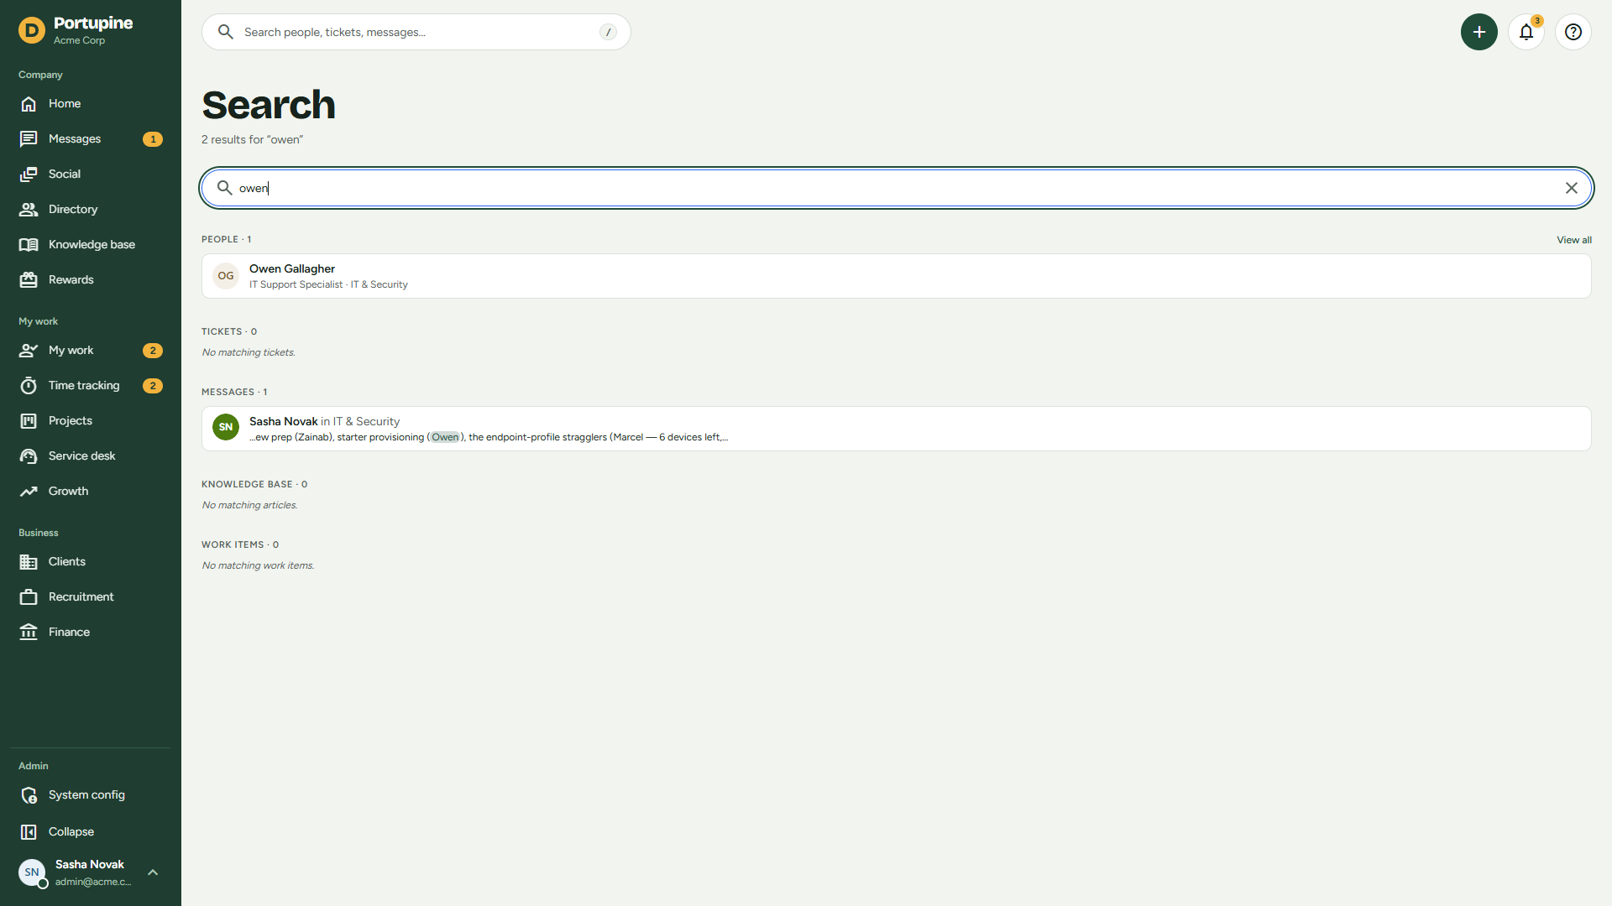Open My work in the sidebar

91,351
